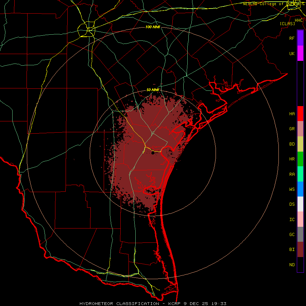Screen dimensions: 306x306
Task: Click the IC legend label
Action: pos(292,220)
